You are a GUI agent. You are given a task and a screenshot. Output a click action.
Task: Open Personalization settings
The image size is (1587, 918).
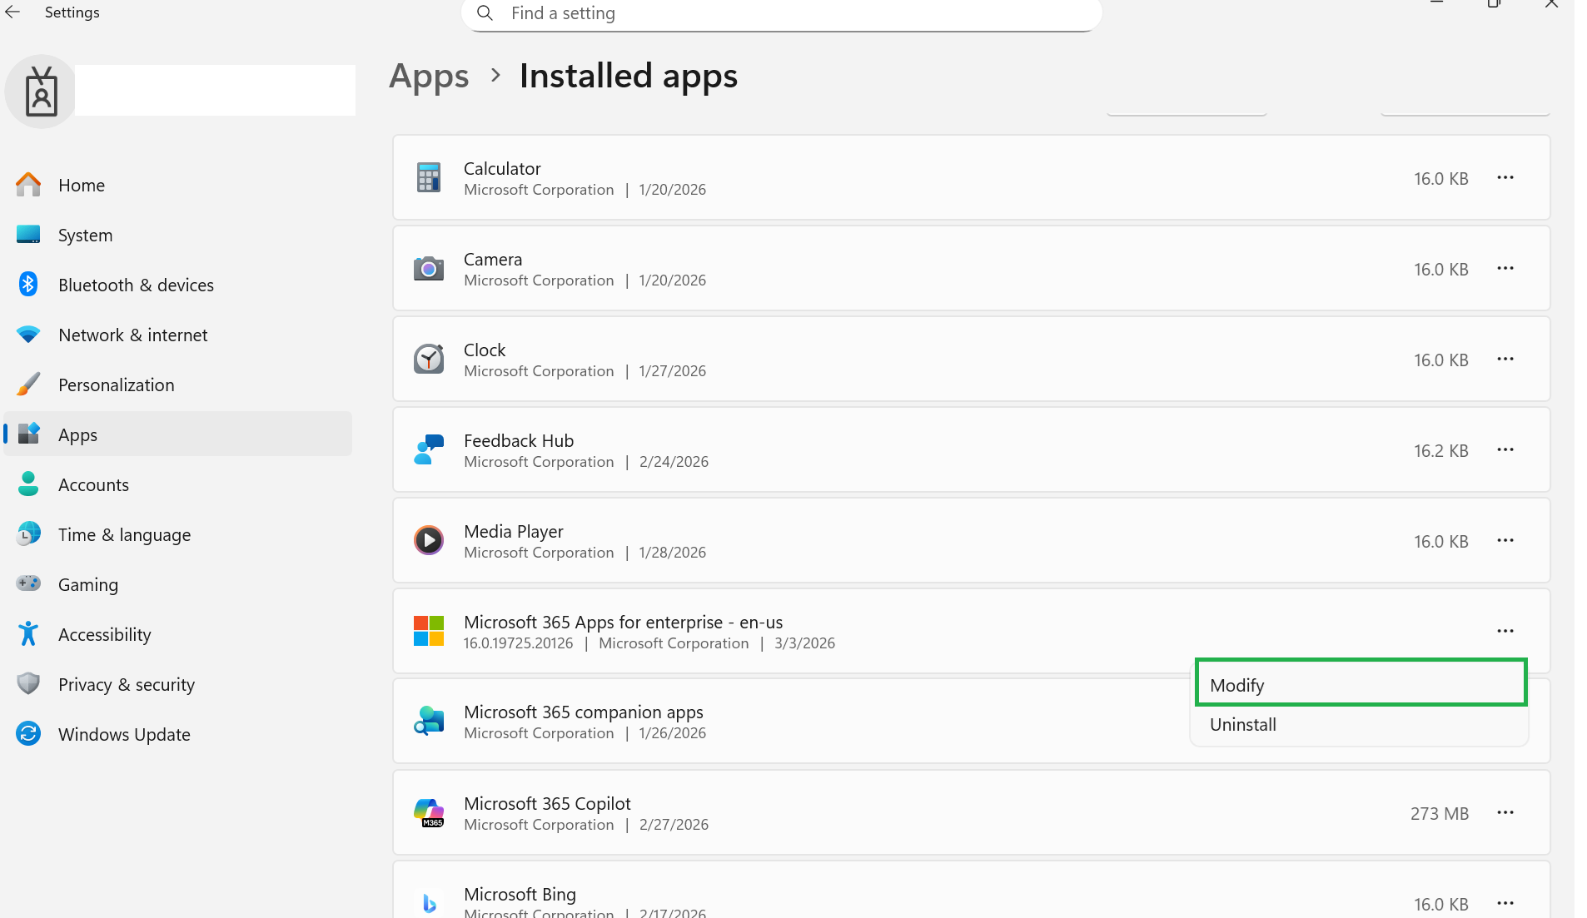click(x=117, y=385)
